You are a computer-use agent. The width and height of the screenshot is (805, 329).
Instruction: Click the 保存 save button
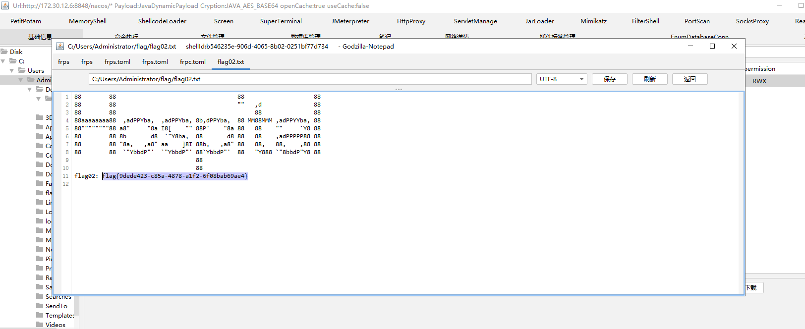point(610,79)
